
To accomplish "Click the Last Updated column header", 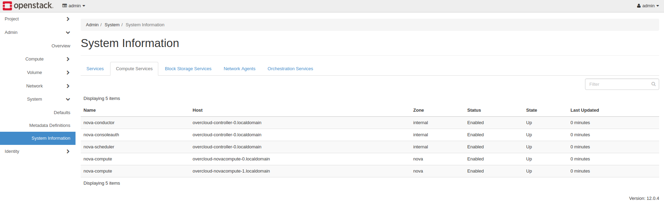I will (x=584, y=110).
